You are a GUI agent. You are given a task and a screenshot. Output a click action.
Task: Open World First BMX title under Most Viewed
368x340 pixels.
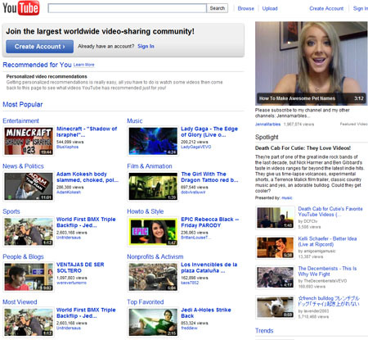click(x=86, y=313)
